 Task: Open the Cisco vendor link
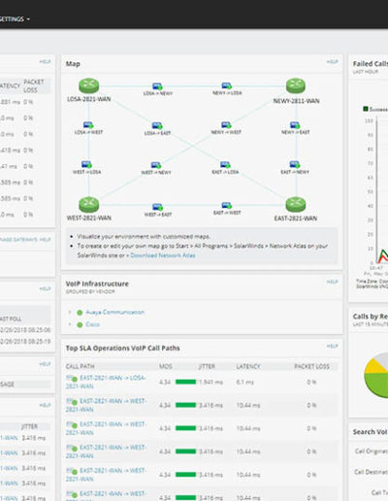93,324
